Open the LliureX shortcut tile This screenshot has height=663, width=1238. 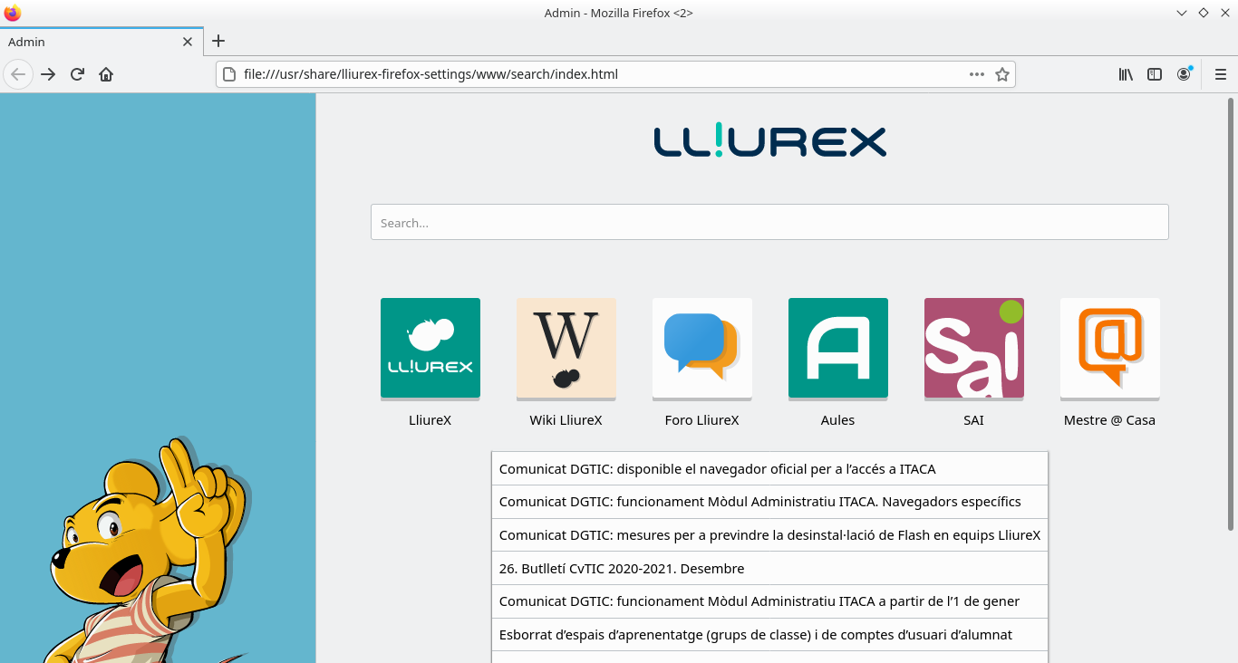(430, 348)
